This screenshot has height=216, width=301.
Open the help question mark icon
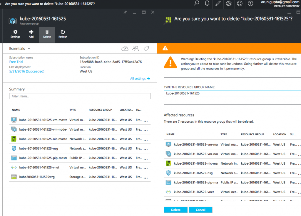(x=250, y=4)
